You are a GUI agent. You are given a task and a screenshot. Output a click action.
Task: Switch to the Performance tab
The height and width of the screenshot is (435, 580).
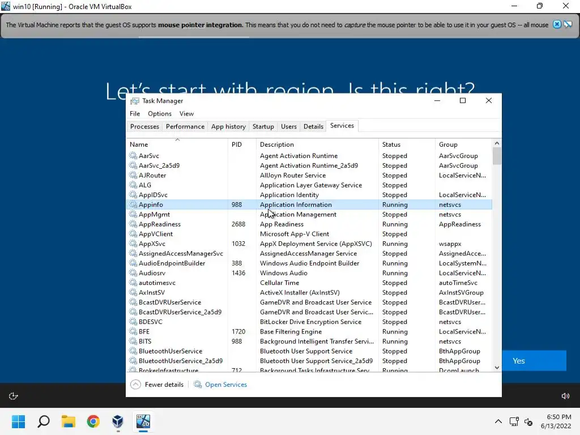[x=185, y=126]
